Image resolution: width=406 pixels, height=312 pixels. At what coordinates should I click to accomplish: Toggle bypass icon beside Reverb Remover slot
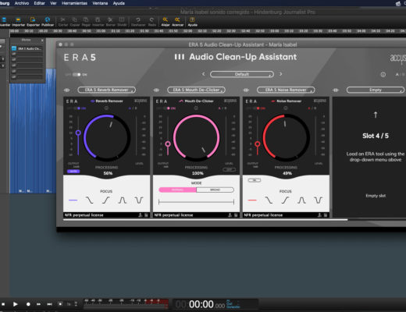click(x=67, y=90)
